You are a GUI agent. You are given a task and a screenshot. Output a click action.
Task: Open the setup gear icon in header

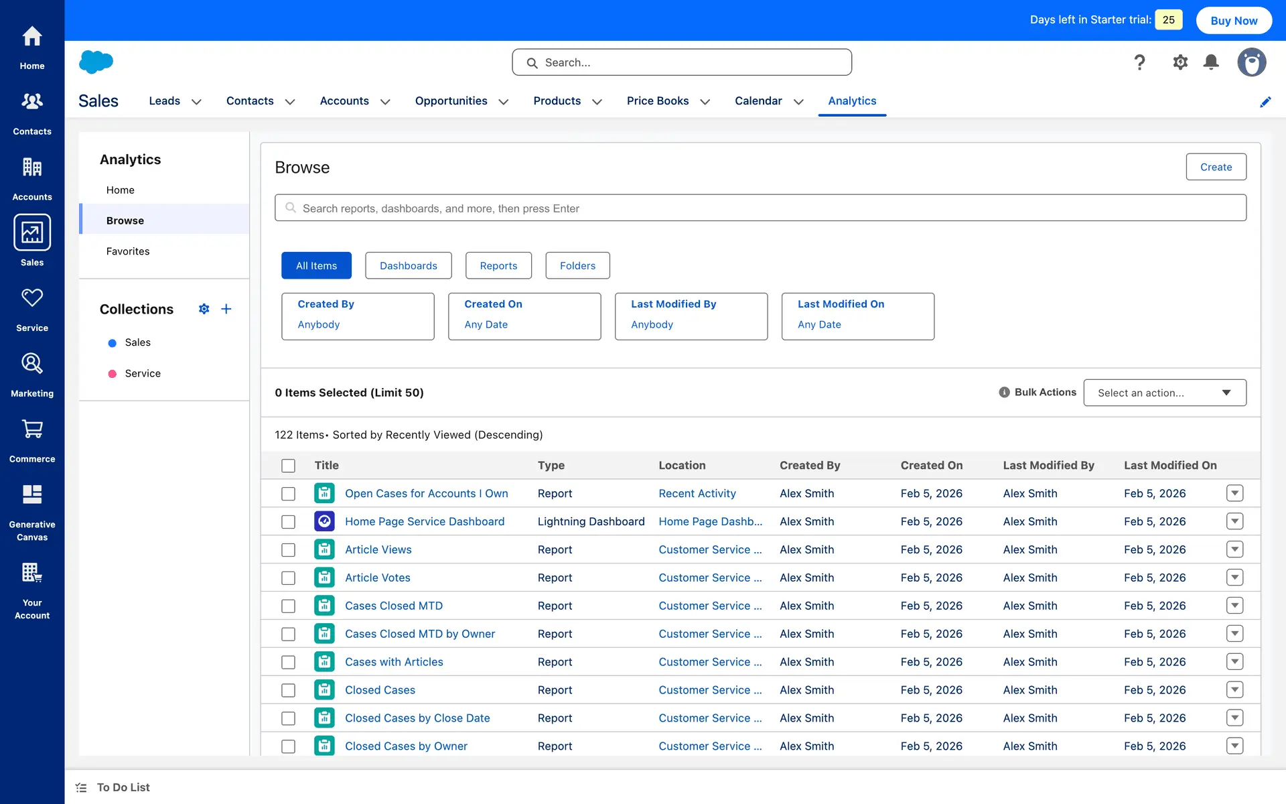[x=1180, y=62]
